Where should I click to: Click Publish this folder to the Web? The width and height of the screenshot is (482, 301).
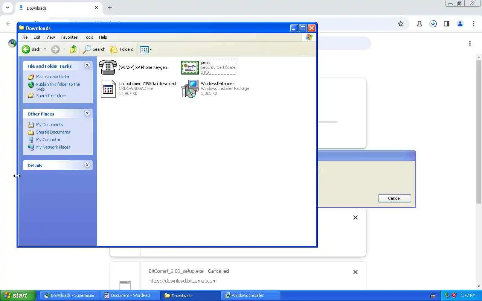pyautogui.click(x=58, y=87)
